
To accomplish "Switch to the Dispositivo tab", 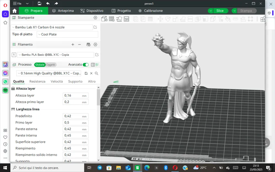I will tap(92, 11).
